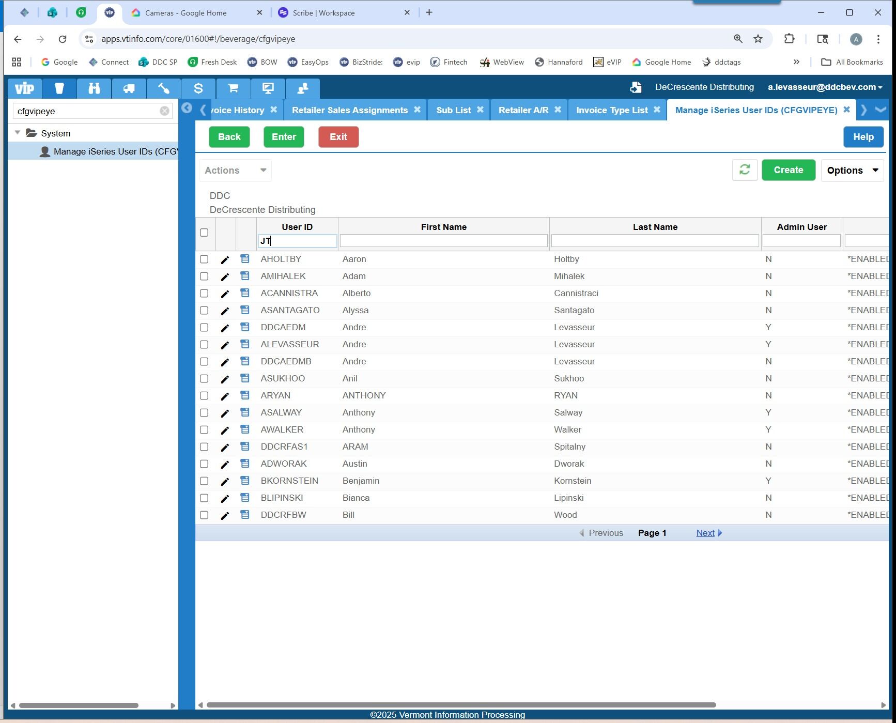Click the wrench tools toolbar icon
Screen dimensions: 896x723
(163, 88)
